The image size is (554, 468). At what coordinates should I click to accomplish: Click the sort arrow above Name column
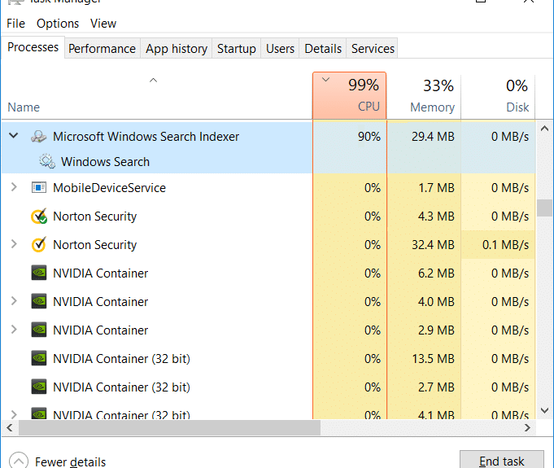[x=153, y=81]
